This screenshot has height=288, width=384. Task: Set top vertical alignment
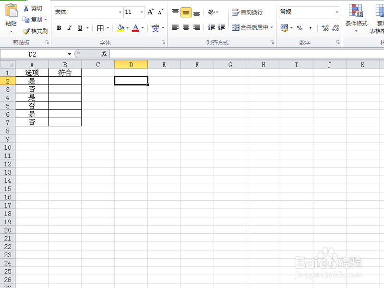click(x=175, y=12)
